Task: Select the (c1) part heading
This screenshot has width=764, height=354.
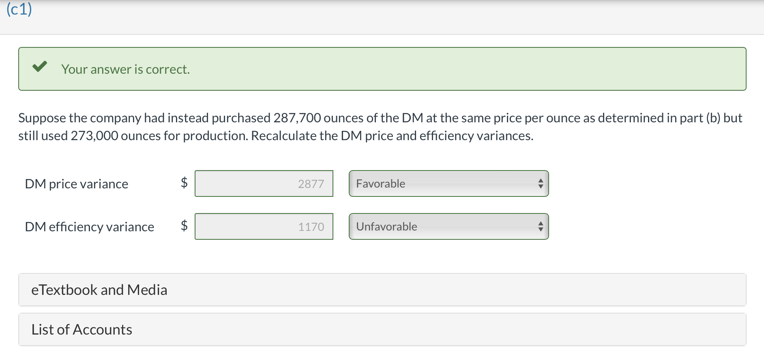Action: (x=19, y=9)
